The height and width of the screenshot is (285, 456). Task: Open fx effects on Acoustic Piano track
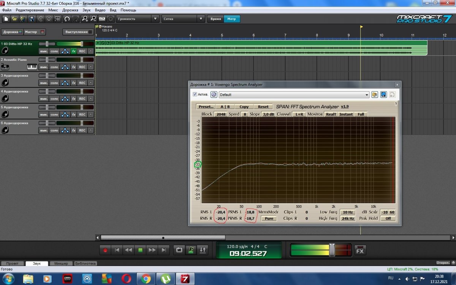pyautogui.click(x=74, y=67)
